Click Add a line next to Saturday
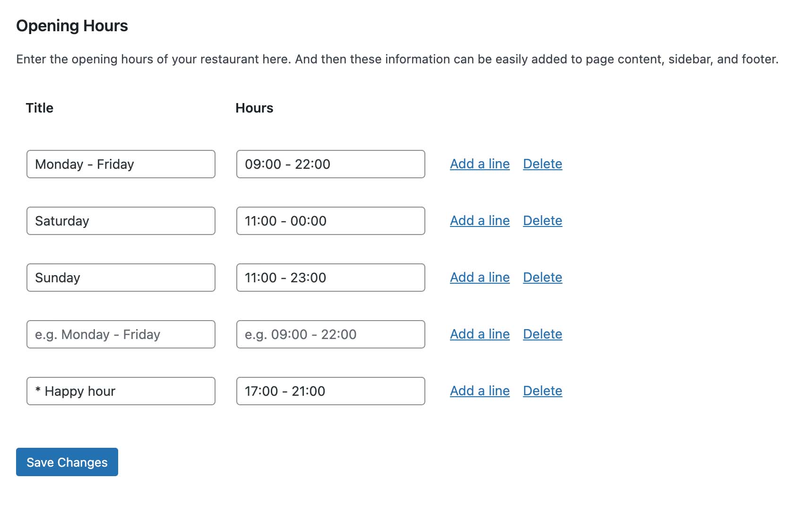The height and width of the screenshot is (505, 811). (x=479, y=220)
